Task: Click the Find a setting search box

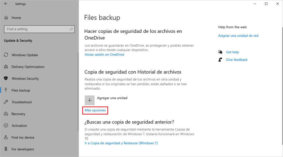Action: (x=39, y=29)
